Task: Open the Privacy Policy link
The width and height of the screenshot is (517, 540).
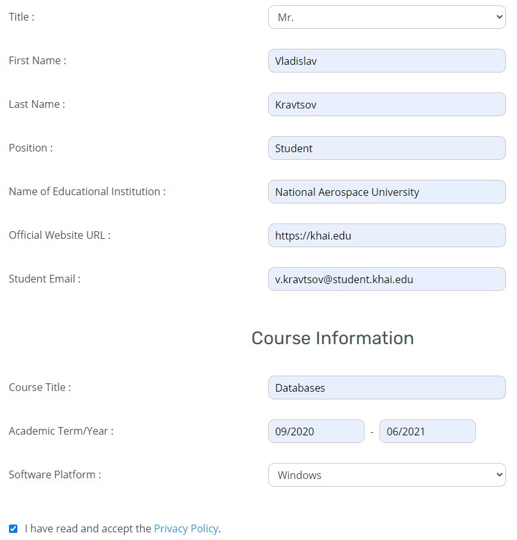Action: point(186,528)
